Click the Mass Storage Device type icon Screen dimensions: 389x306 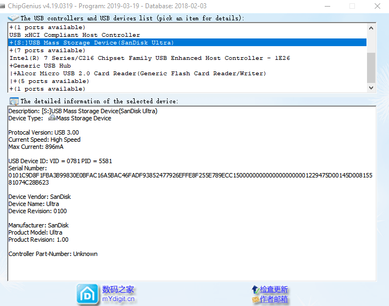[52, 118]
